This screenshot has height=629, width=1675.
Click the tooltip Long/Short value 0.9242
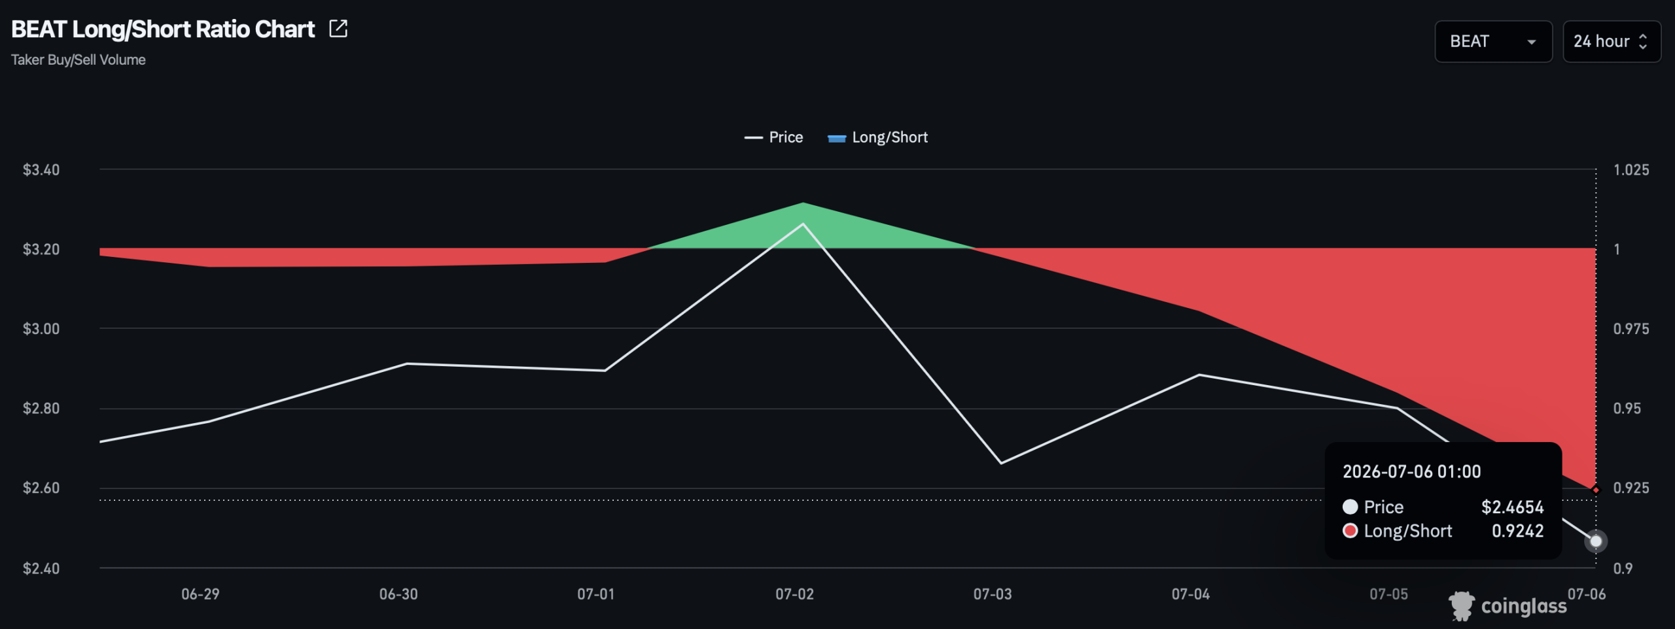pyautogui.click(x=1517, y=531)
